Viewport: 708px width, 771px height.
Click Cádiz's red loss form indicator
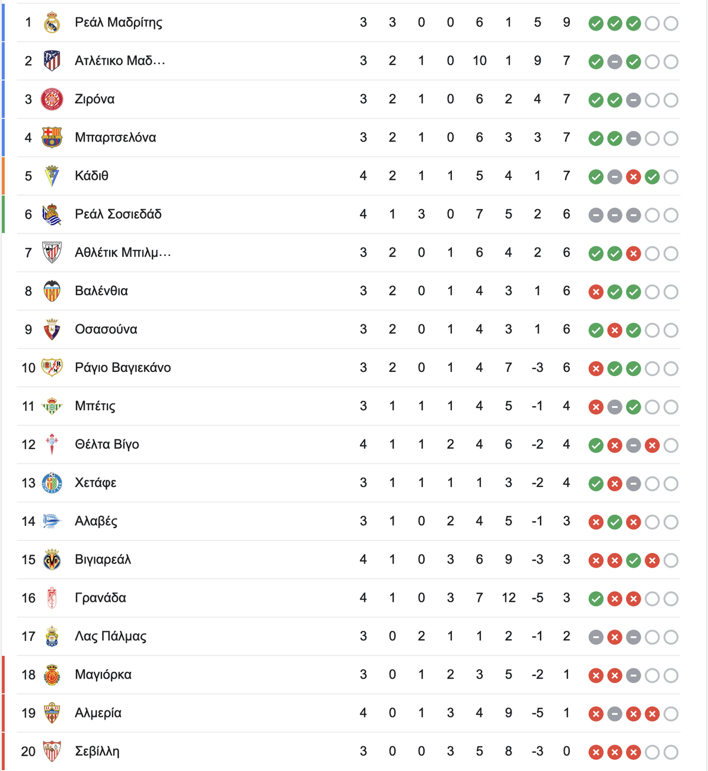(633, 177)
